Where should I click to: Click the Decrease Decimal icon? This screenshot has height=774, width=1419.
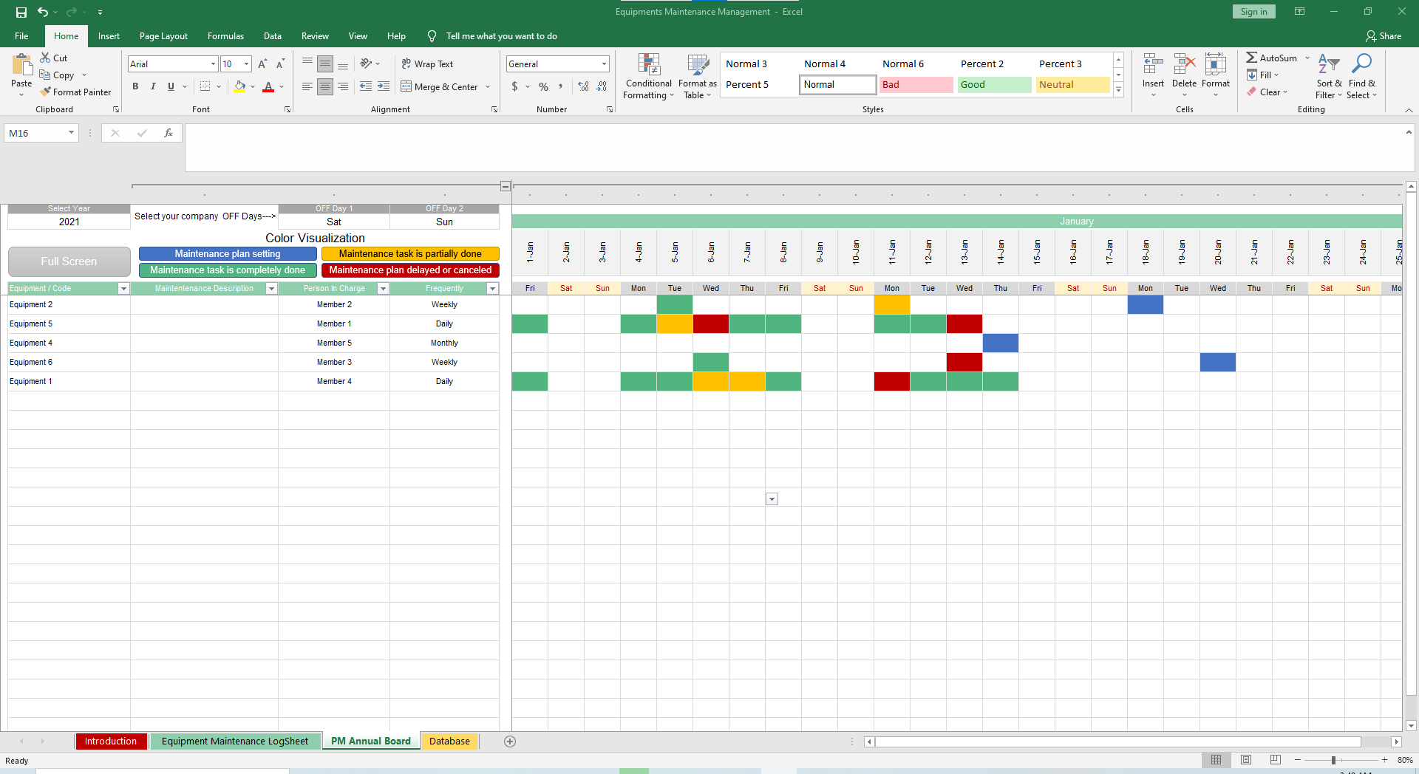602,86
